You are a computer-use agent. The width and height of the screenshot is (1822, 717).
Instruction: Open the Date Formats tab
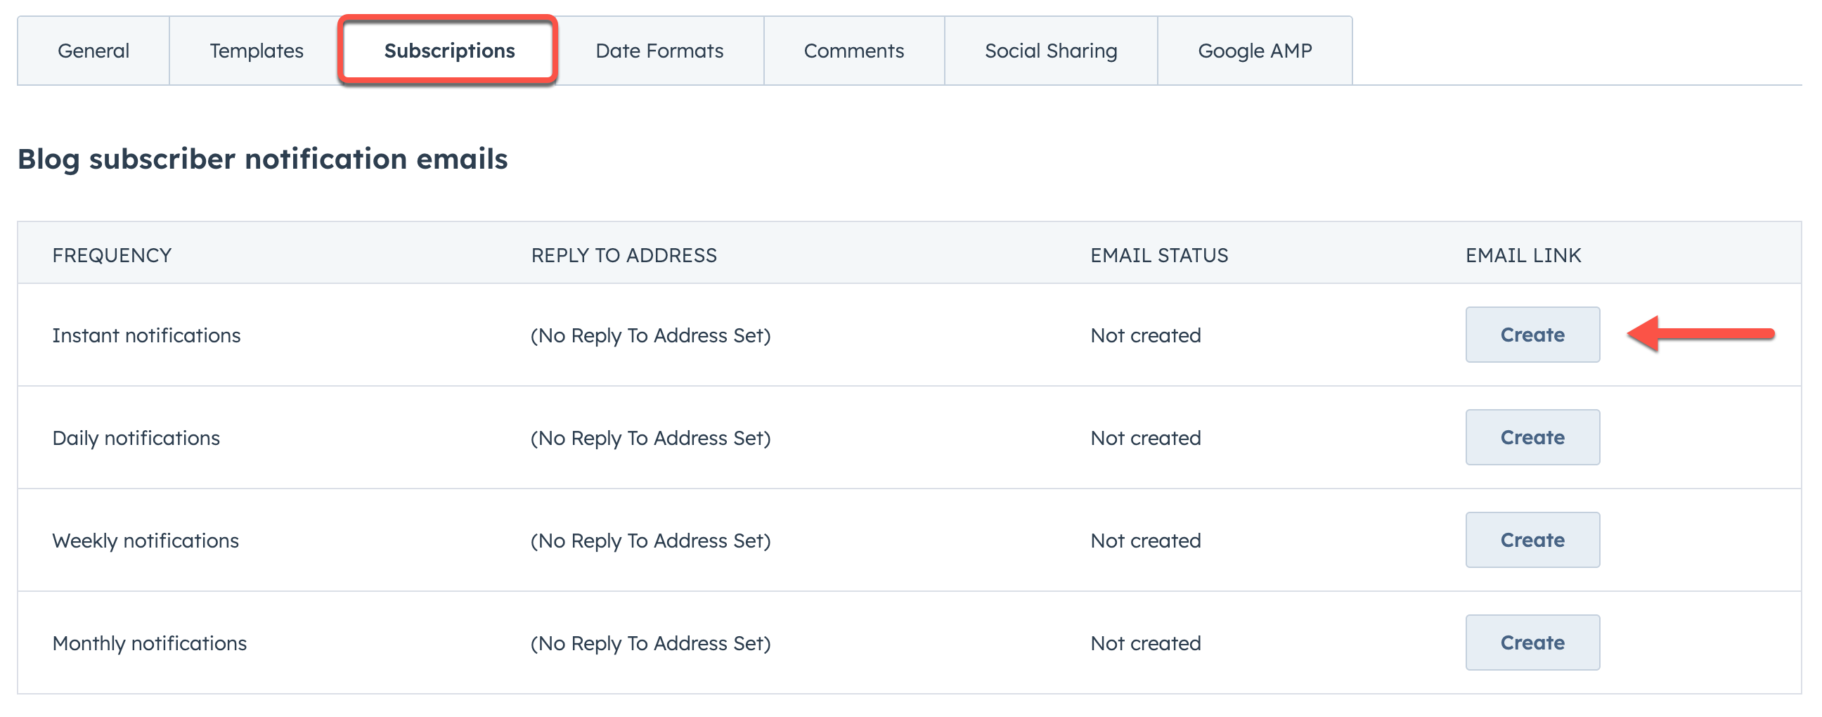coord(659,51)
